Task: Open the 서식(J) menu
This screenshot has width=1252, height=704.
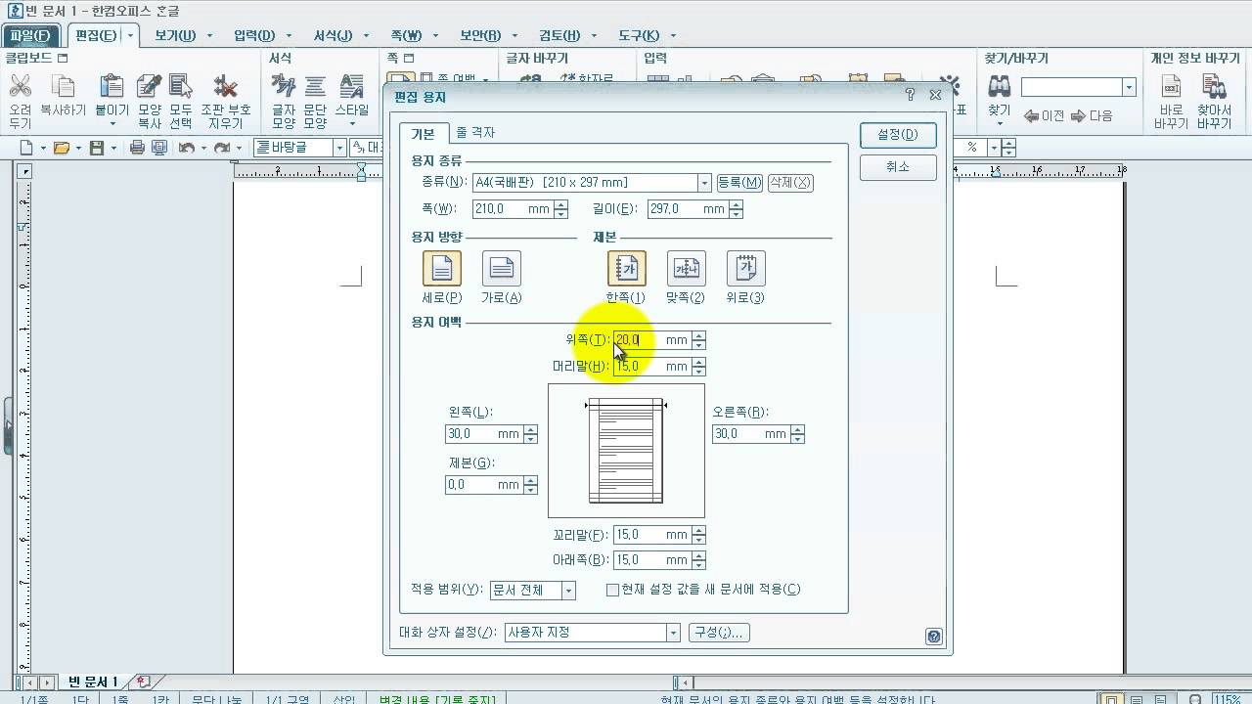Action: coord(333,35)
